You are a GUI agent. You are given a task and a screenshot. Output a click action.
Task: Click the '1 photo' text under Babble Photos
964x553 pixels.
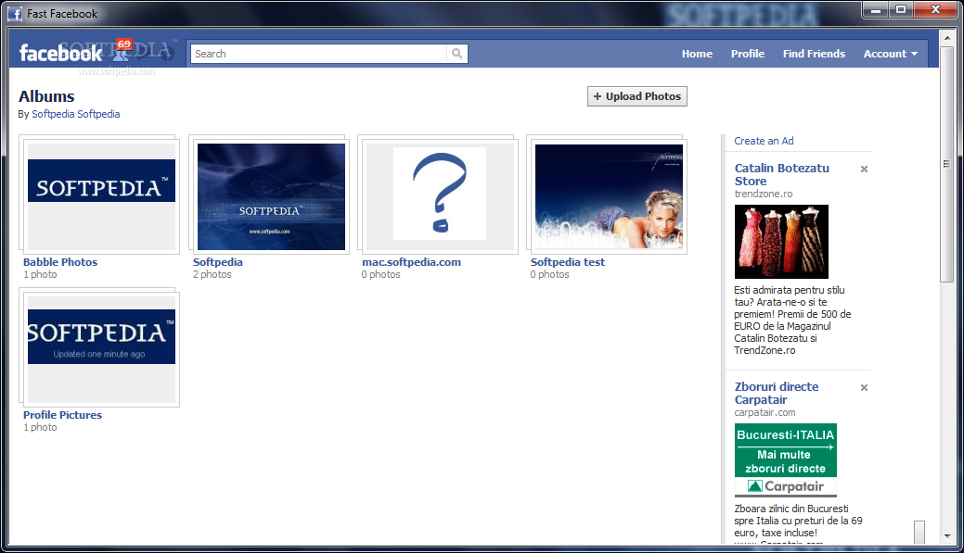click(40, 274)
